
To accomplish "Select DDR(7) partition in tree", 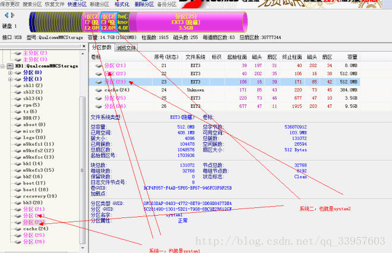I will 31,118.
